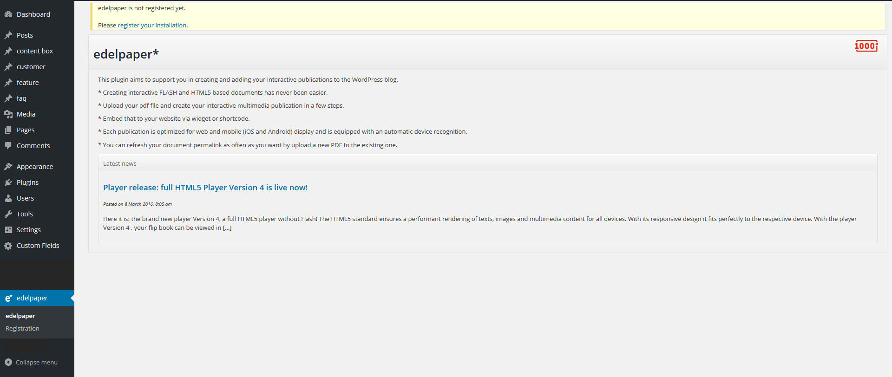Click the red 1000° logo
This screenshot has height=377, width=892.
tap(866, 45)
